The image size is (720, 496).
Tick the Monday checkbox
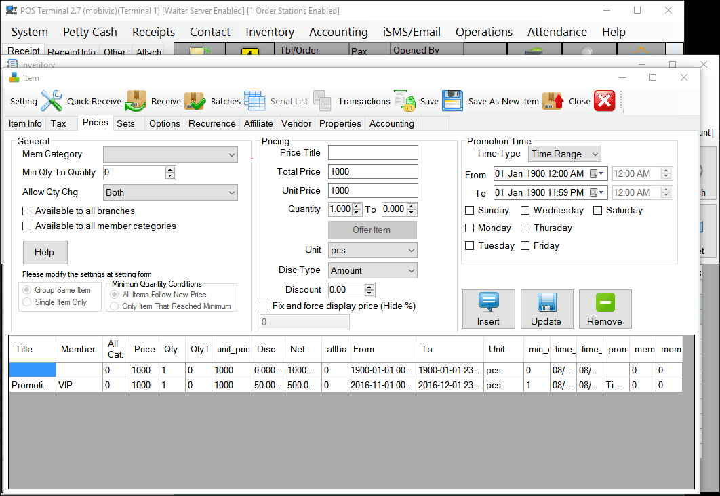469,228
